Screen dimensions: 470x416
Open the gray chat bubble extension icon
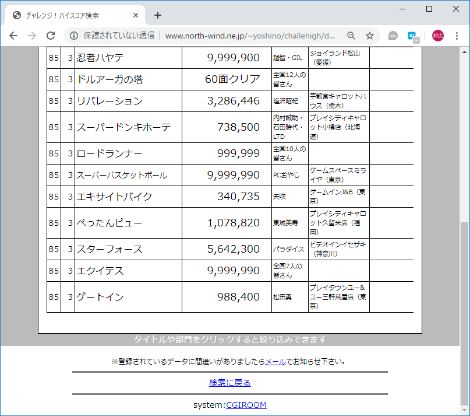tap(393, 36)
